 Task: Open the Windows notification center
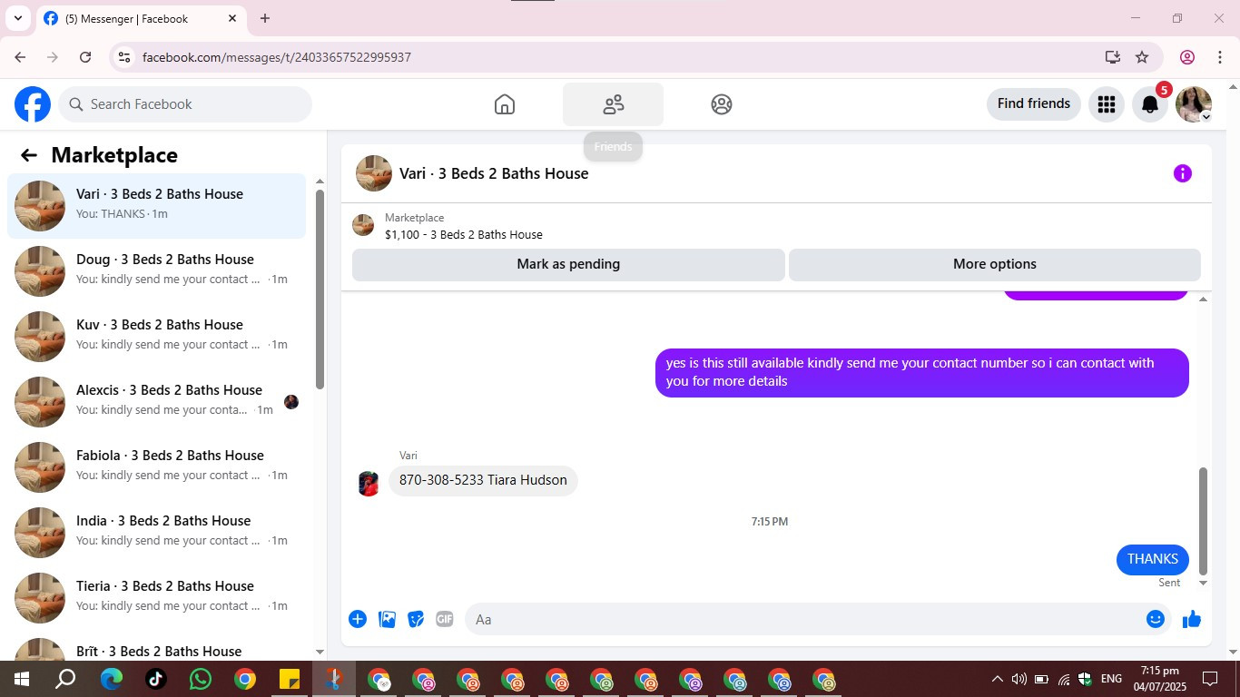tap(1209, 679)
